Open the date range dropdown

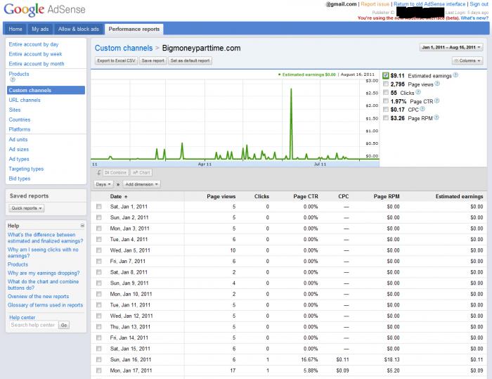tap(451, 48)
